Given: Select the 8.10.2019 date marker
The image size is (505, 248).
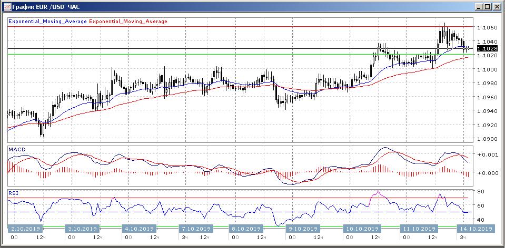Looking at the screenshot, I should tap(246, 229).
